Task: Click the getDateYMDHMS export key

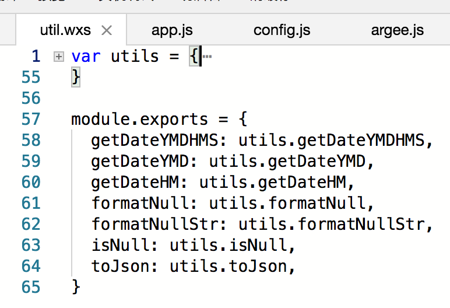Action: point(154,141)
